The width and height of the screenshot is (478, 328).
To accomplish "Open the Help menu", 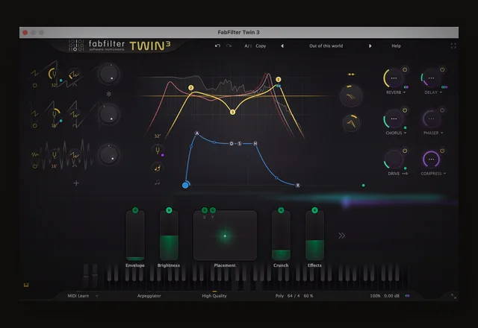I will 396,46.
